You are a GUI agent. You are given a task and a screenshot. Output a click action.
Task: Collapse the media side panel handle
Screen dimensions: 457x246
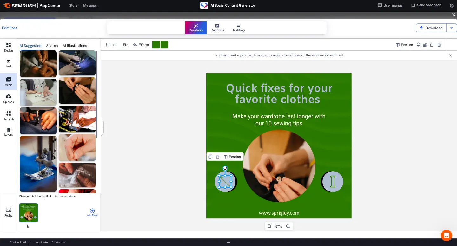pos(102,127)
